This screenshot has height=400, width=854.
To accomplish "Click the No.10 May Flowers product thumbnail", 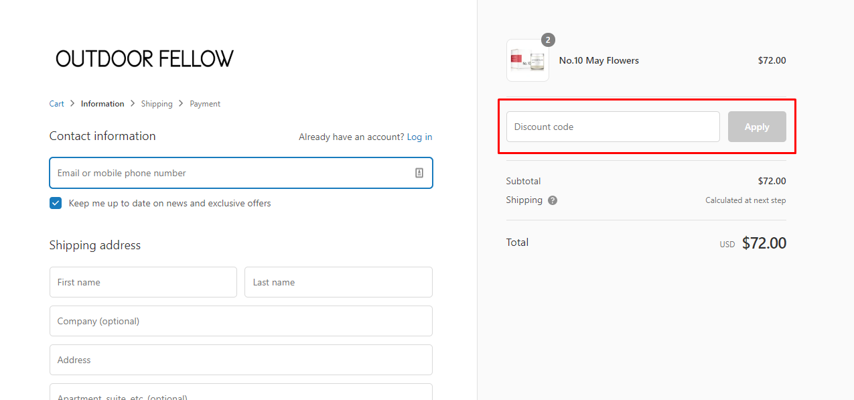I will [528, 60].
